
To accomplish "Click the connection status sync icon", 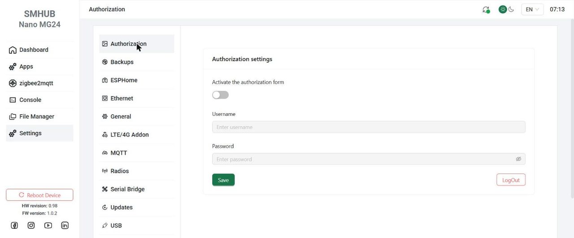I will point(486,9).
